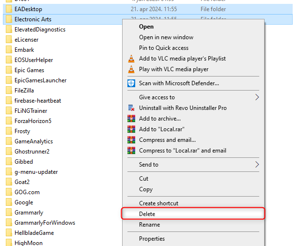Click the EADesktop folder icon
The height and width of the screenshot is (246, 298).
click(9, 9)
